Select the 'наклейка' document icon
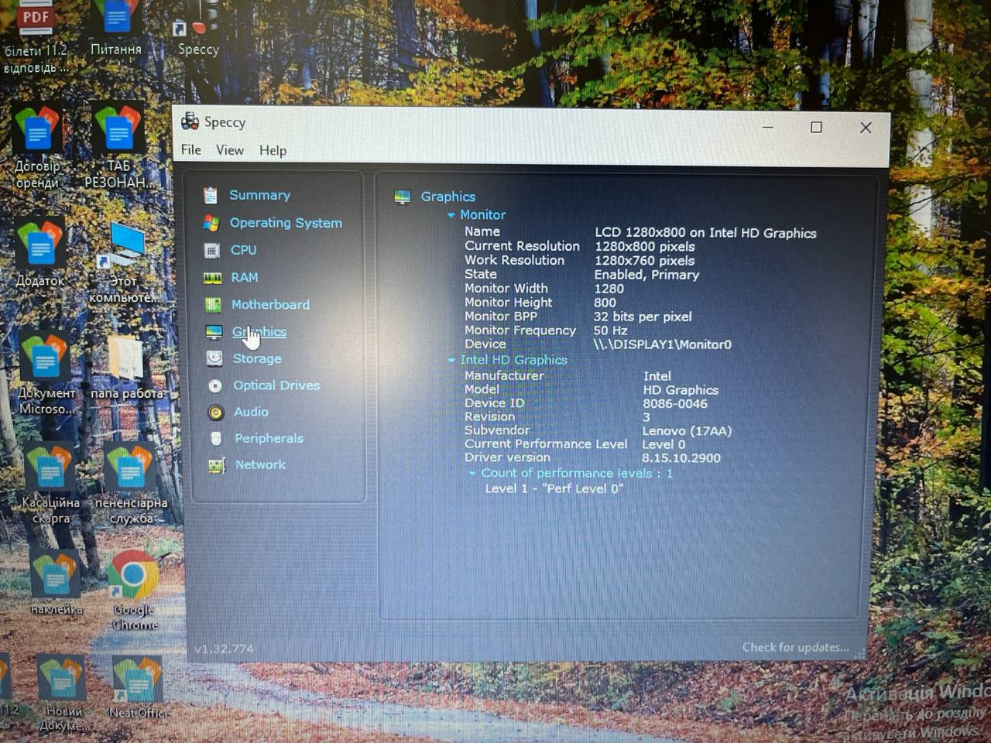The image size is (991, 743). [x=56, y=583]
